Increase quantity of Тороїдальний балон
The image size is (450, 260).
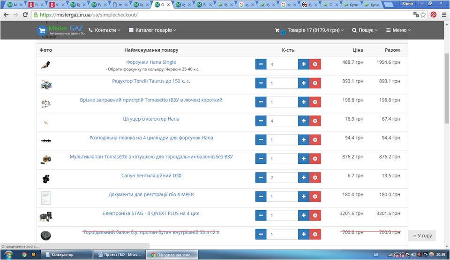[303, 235]
